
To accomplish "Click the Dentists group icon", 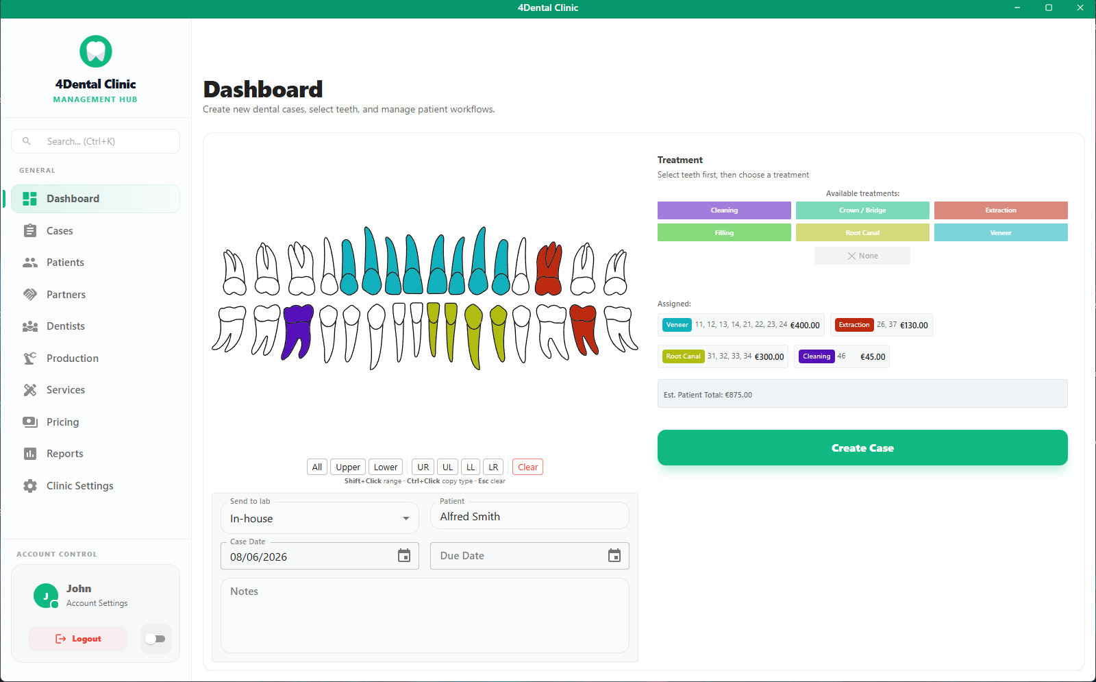I will pos(30,326).
